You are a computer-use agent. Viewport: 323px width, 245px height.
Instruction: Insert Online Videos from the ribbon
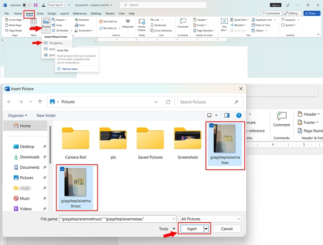[x=142, y=24]
